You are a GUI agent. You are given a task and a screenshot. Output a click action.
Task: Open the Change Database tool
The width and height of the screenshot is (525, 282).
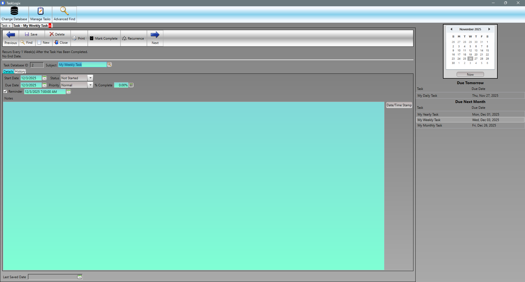point(14,14)
